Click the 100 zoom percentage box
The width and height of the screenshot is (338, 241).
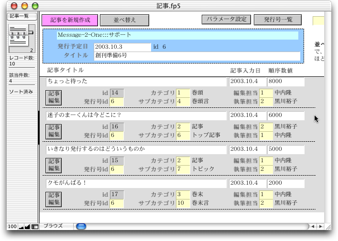(x=12, y=226)
